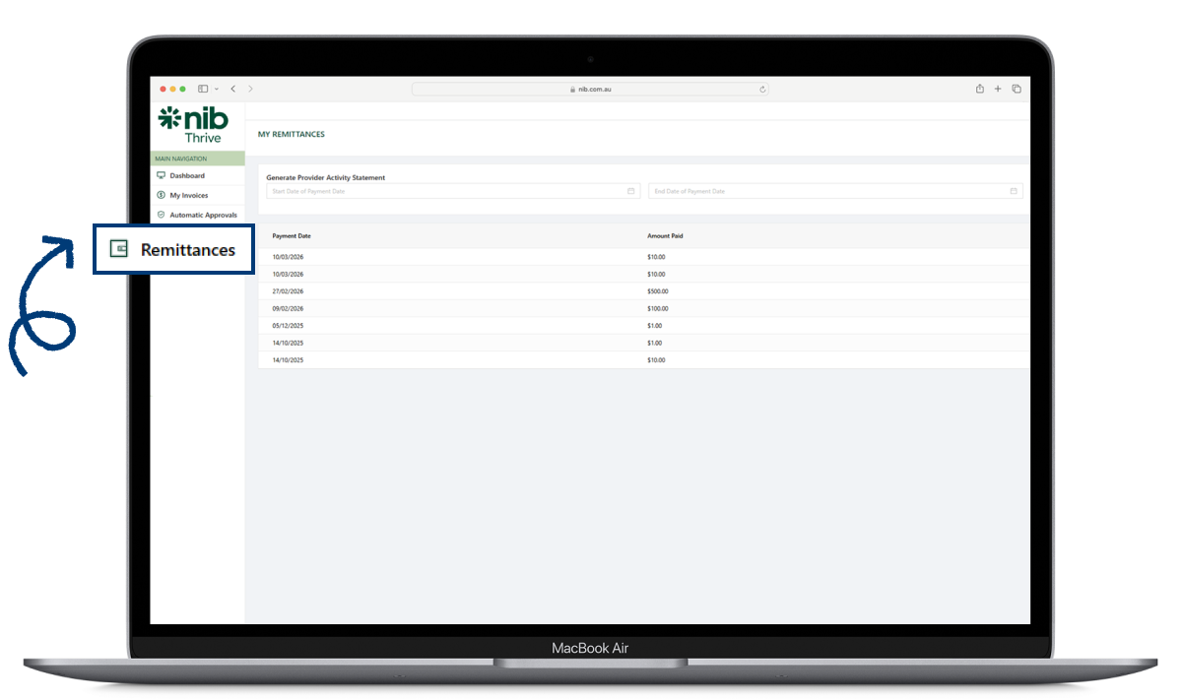Click the Payment Date column header
1182x700 pixels.
292,236
